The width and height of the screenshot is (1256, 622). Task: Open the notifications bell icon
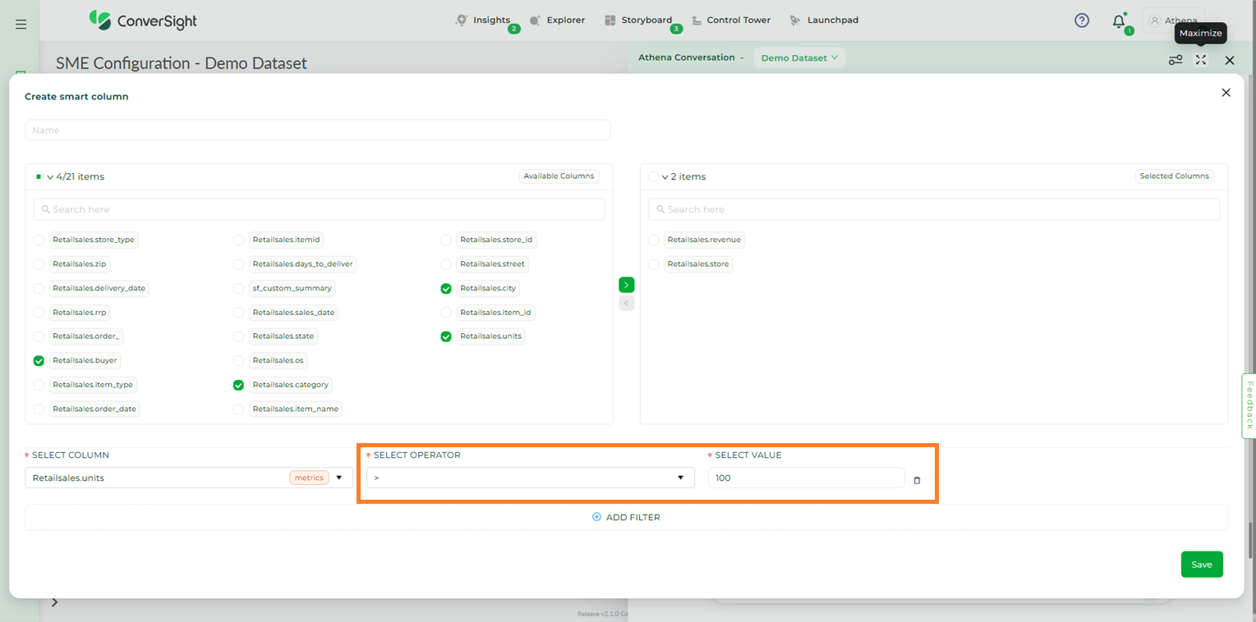[1118, 21]
